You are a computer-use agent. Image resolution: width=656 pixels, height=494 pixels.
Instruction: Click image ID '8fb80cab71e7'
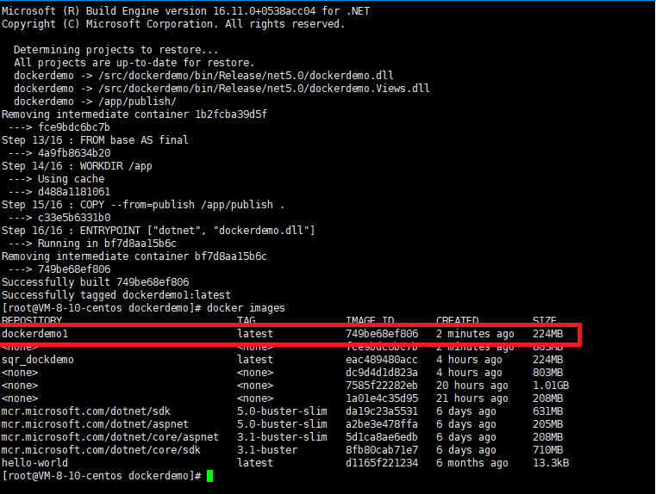click(382, 450)
